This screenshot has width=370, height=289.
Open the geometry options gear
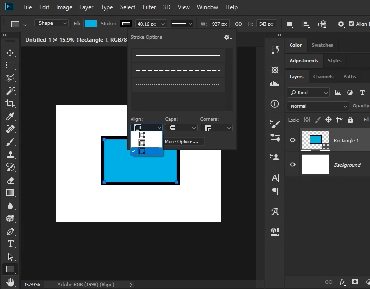point(341,24)
